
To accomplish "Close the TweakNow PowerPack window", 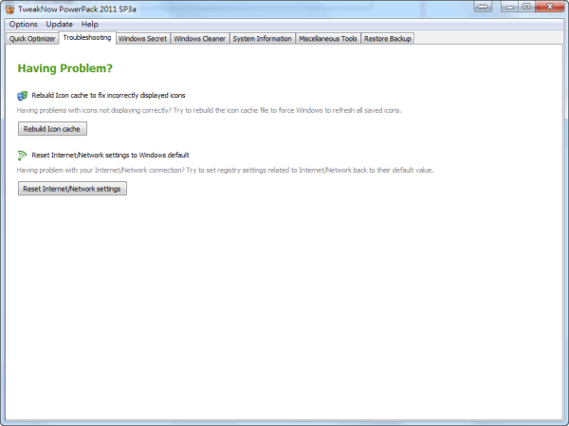I will coord(550,7).
